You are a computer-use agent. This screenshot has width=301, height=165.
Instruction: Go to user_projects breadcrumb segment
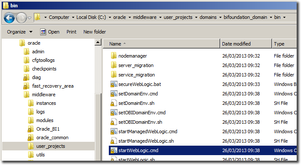pyautogui.click(x=178, y=17)
